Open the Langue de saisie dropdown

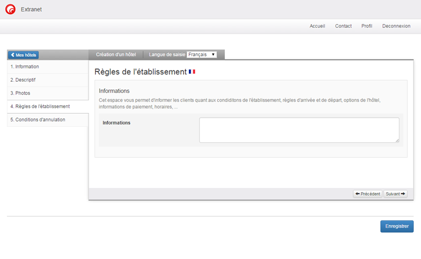pyautogui.click(x=202, y=54)
